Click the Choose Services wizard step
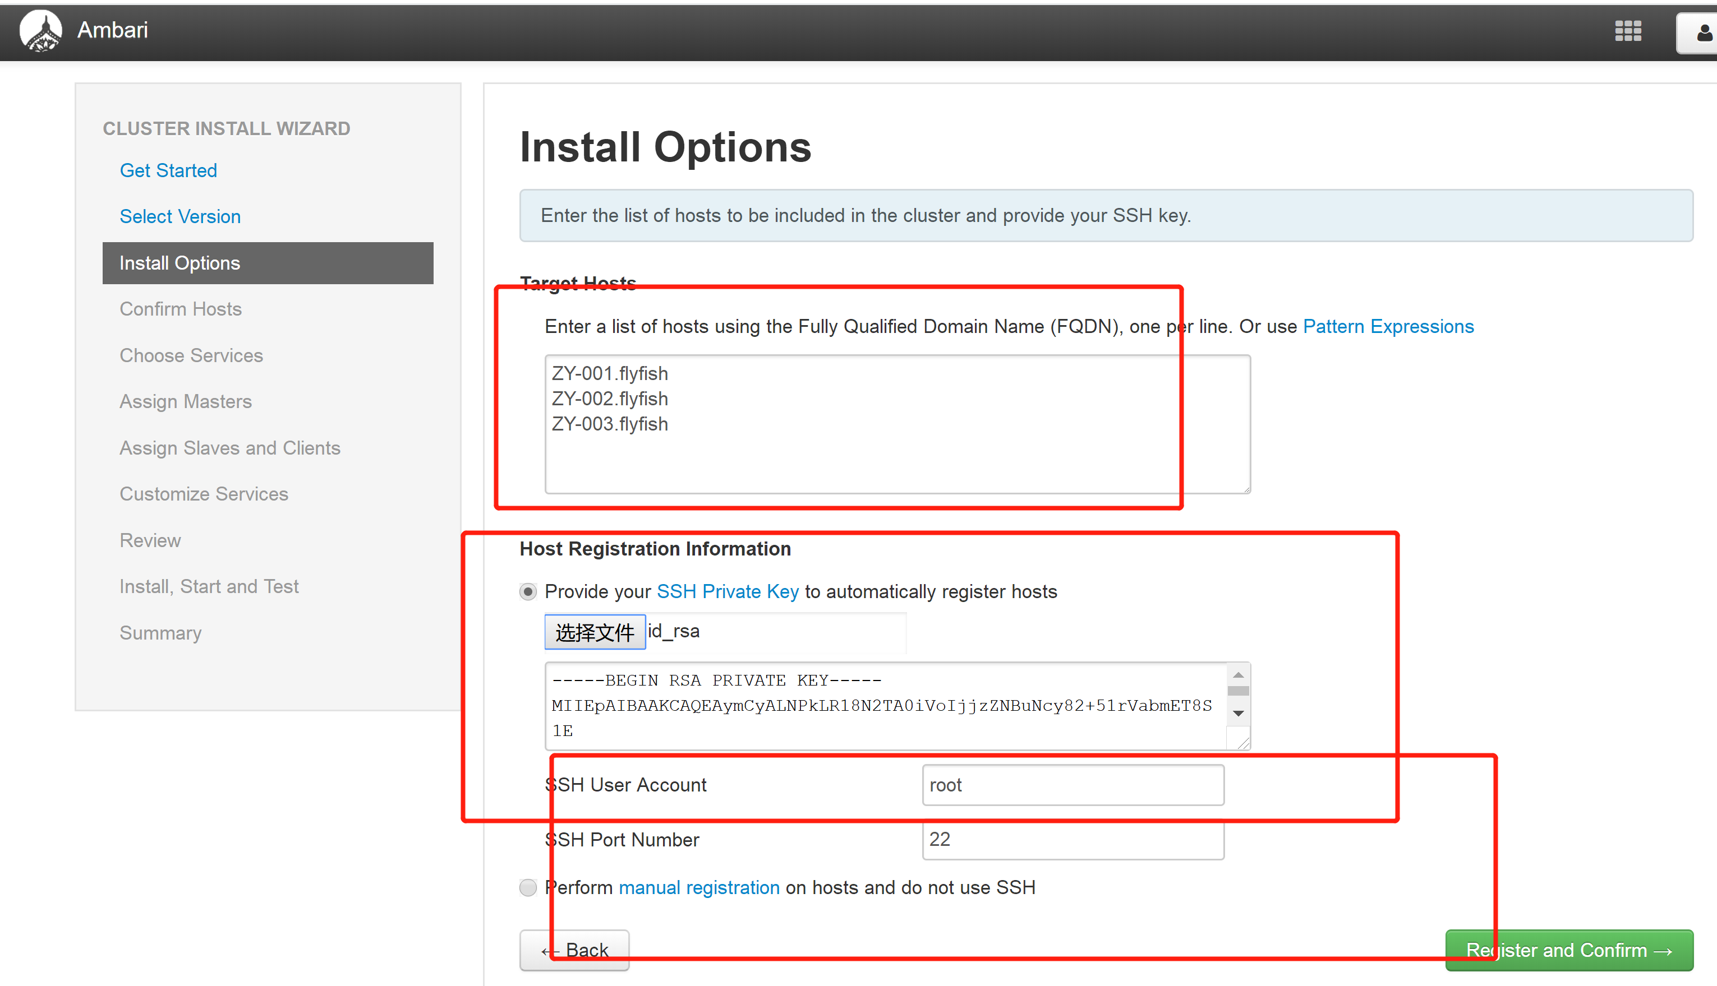1717x986 pixels. coord(191,356)
